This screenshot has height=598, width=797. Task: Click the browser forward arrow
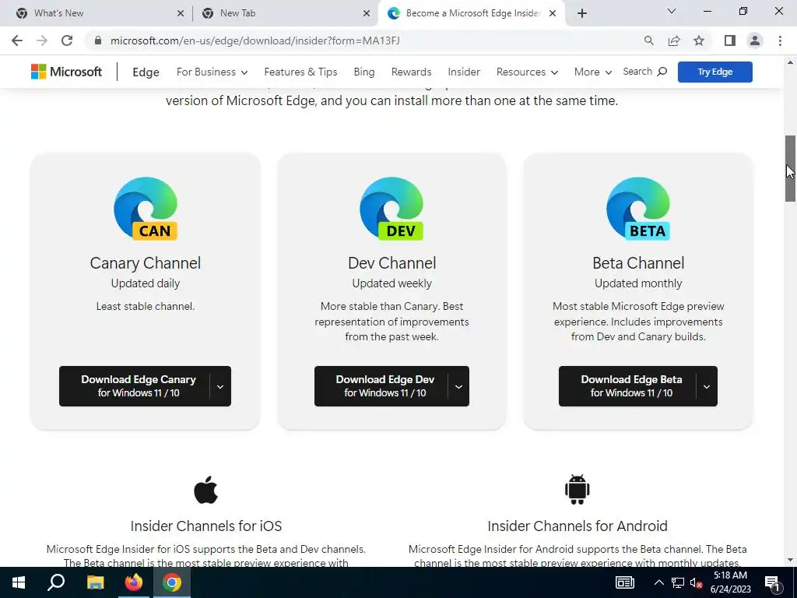pos(42,40)
